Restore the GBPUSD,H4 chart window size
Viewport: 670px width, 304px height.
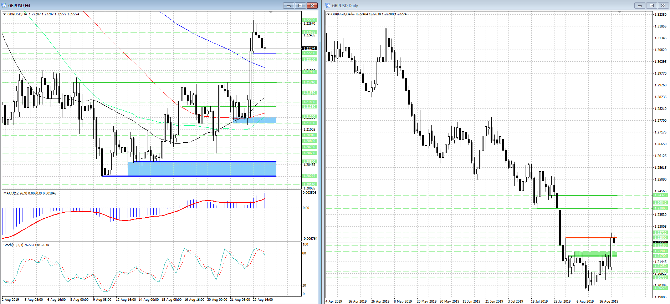pos(300,5)
